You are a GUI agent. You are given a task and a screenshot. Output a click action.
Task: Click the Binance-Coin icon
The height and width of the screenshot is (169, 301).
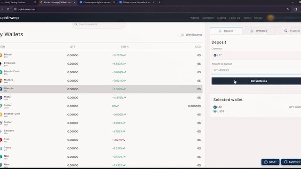coord(1,115)
